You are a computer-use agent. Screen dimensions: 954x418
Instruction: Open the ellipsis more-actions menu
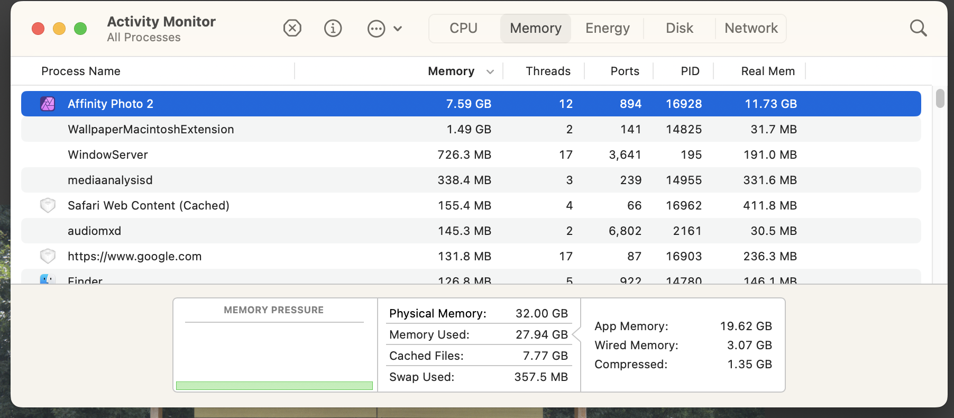(384, 29)
